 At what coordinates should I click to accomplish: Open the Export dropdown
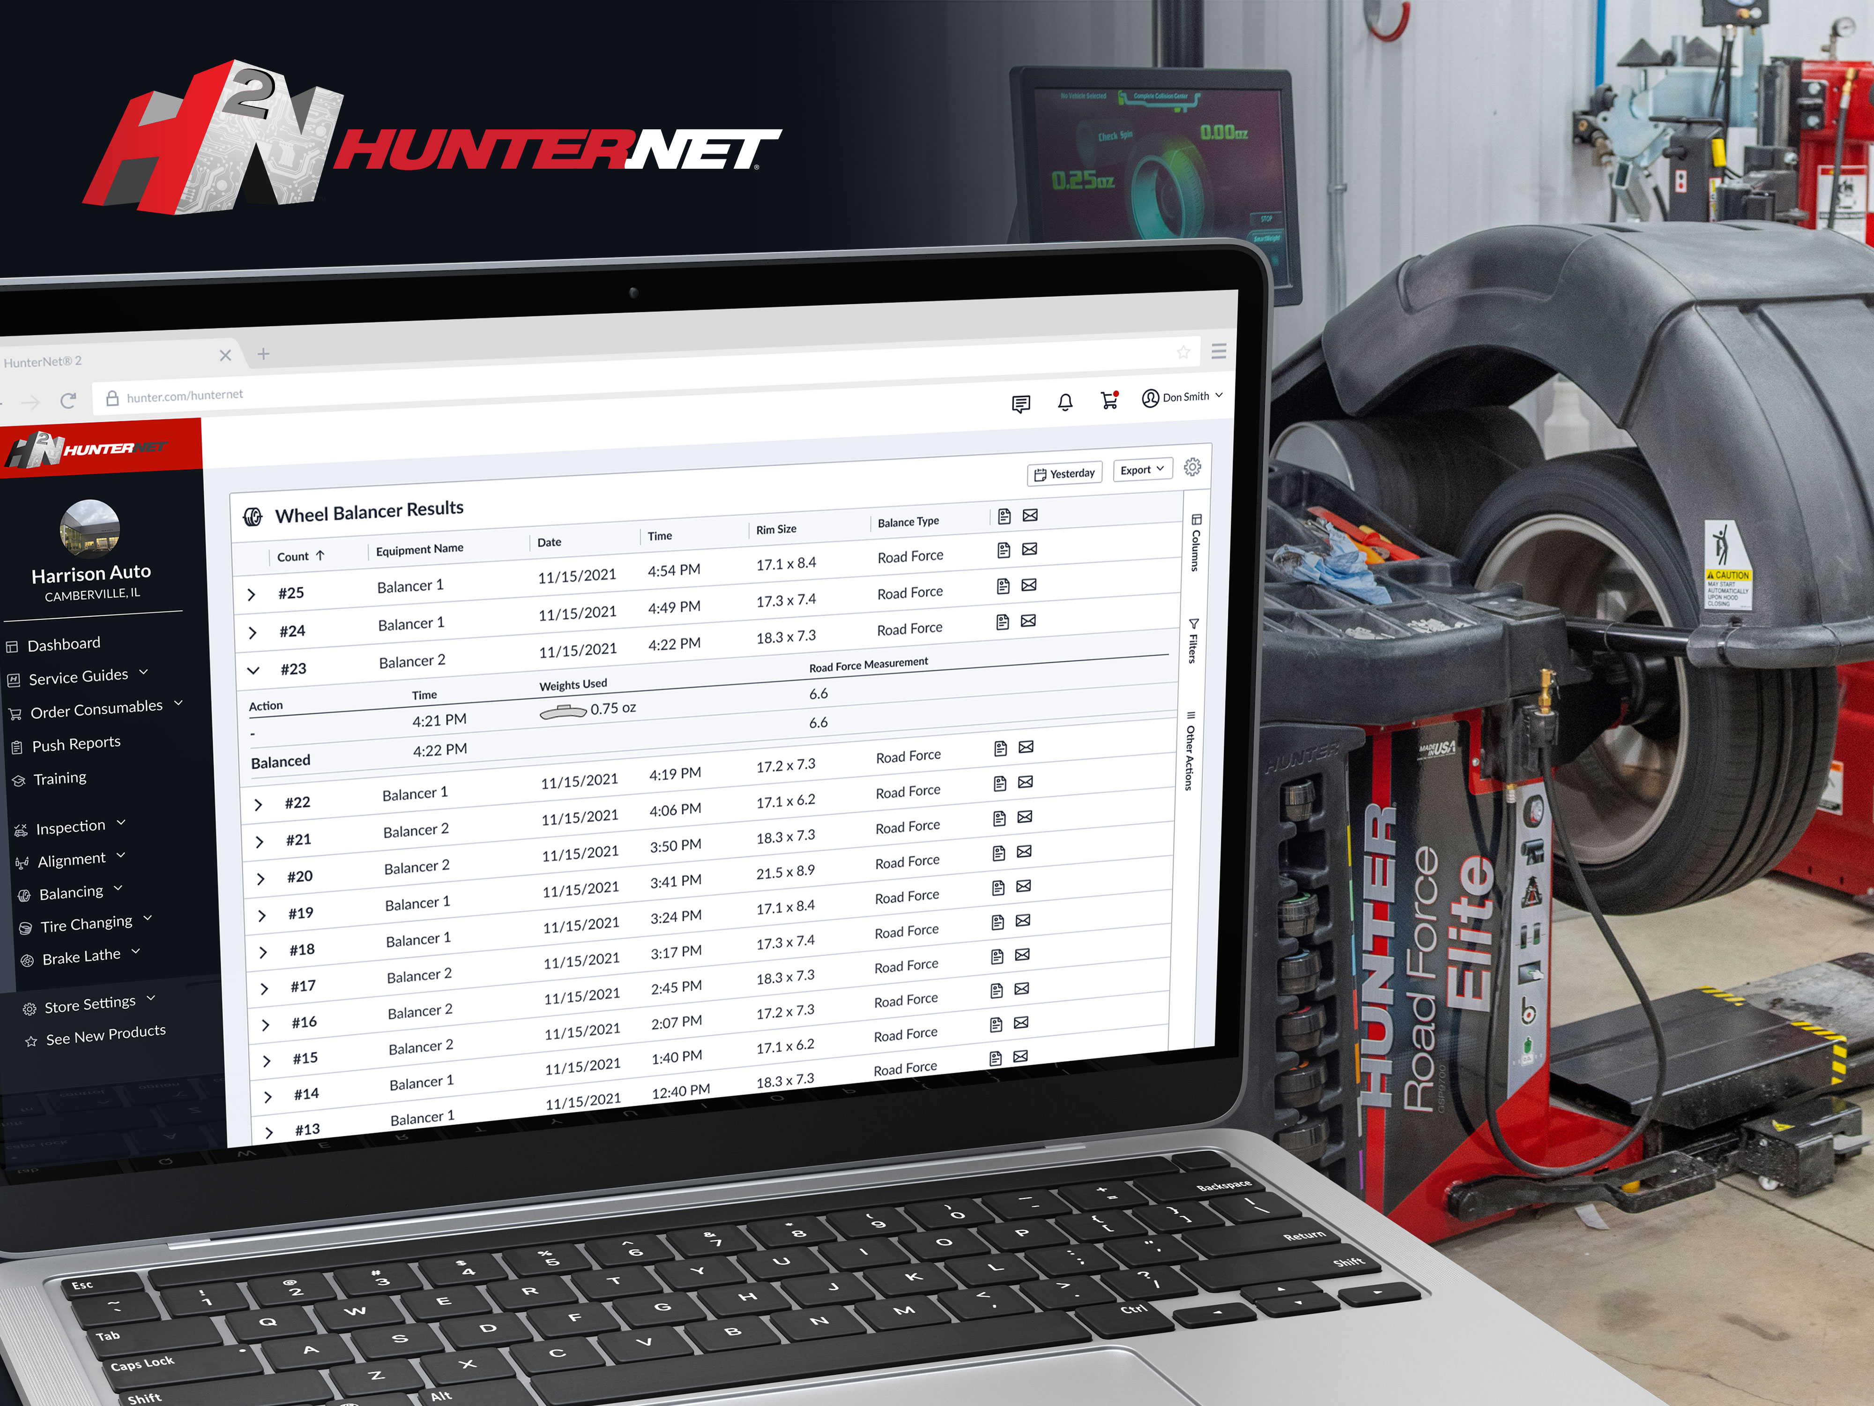click(x=1142, y=470)
